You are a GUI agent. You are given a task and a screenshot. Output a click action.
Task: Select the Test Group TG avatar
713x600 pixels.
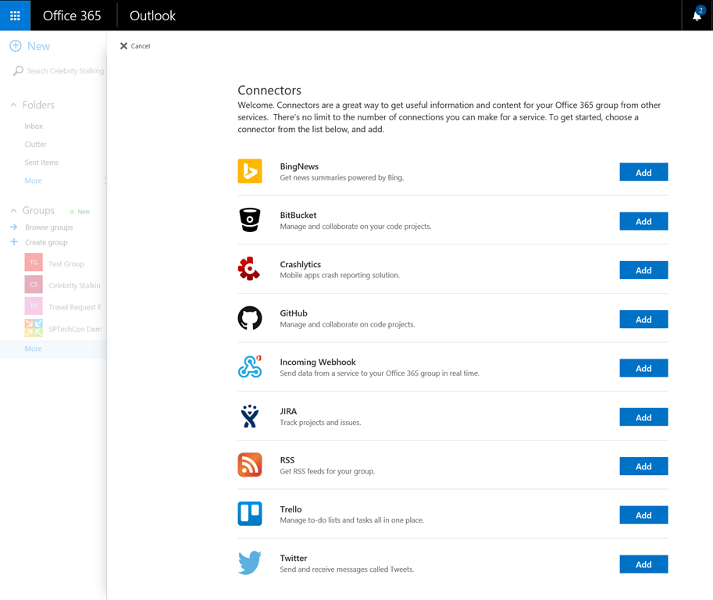click(34, 262)
